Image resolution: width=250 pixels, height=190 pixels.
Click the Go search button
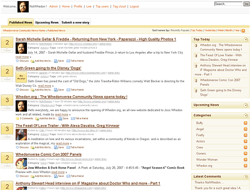[x=246, y=4]
